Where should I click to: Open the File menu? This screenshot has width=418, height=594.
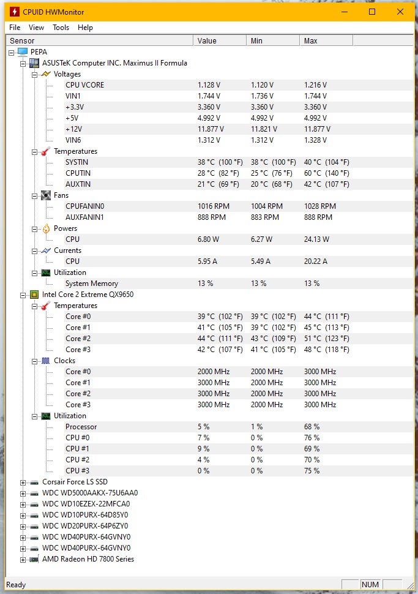point(15,28)
